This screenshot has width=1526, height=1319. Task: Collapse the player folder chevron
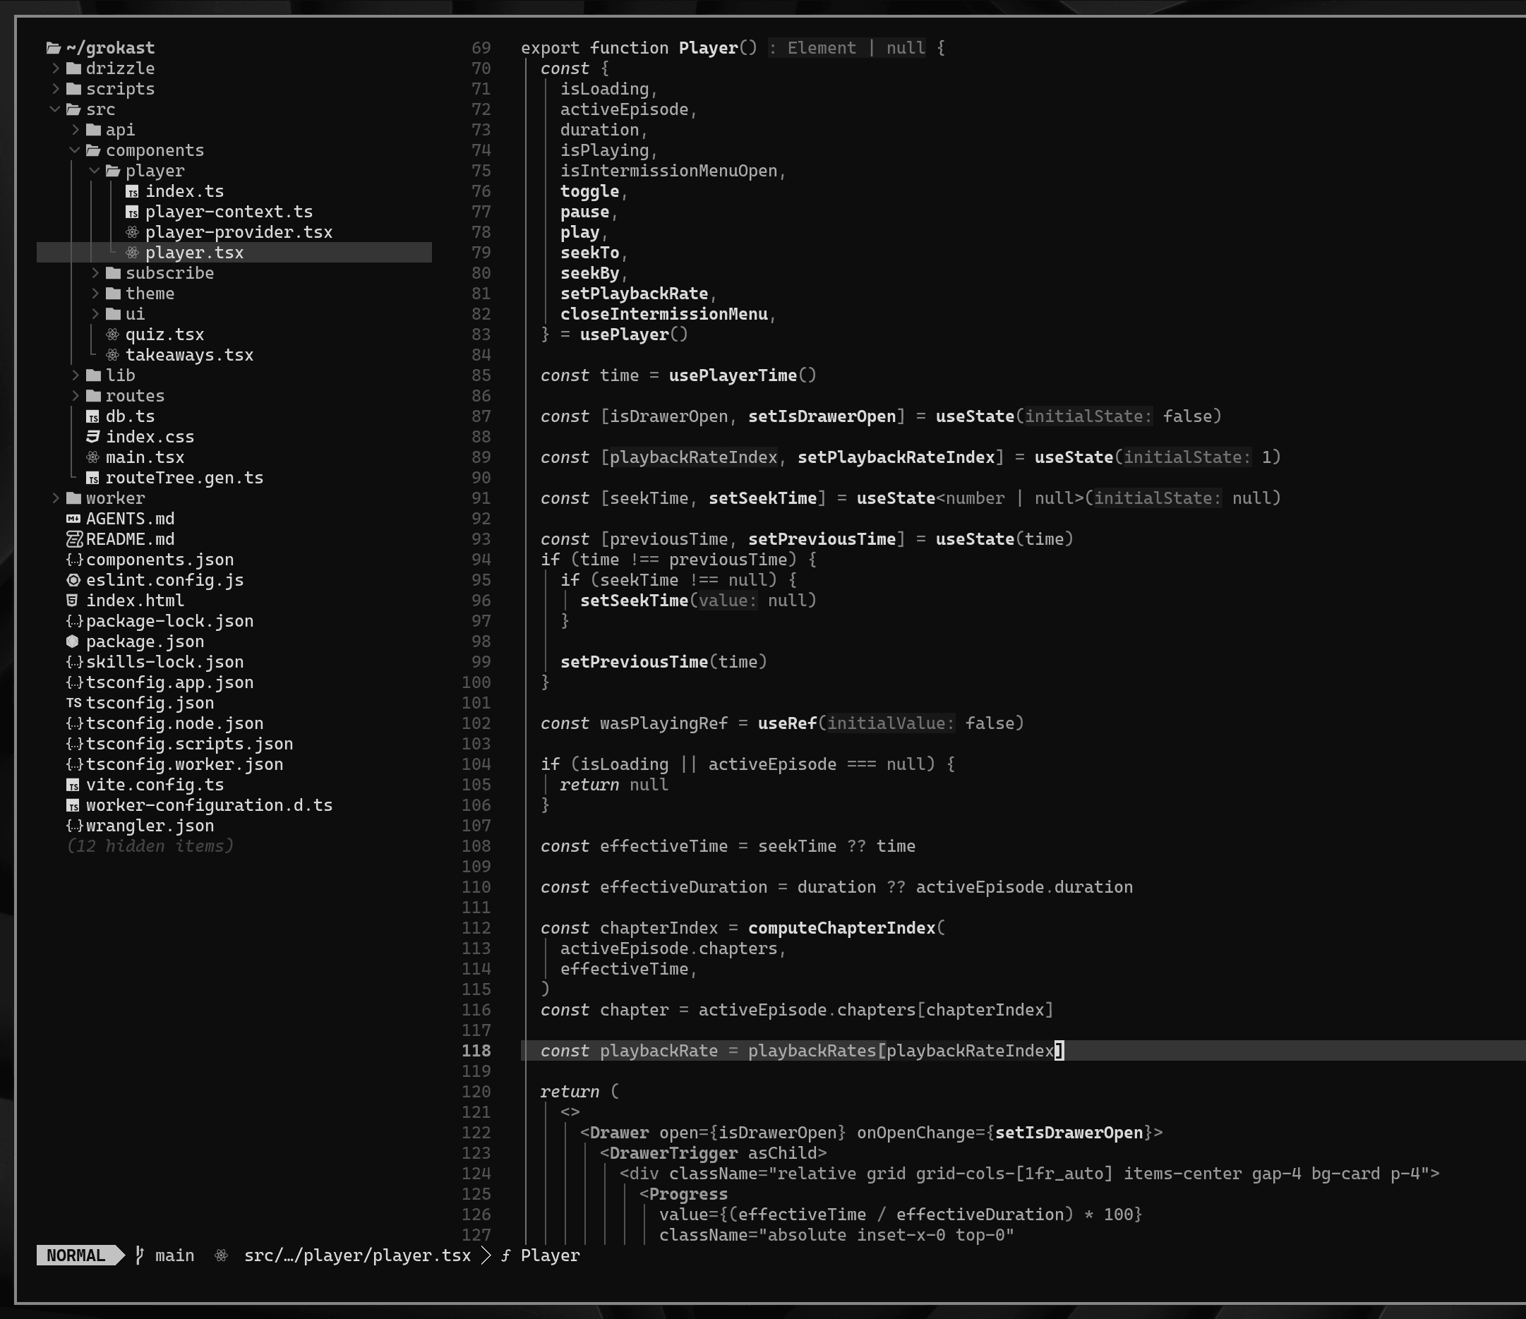tap(95, 171)
